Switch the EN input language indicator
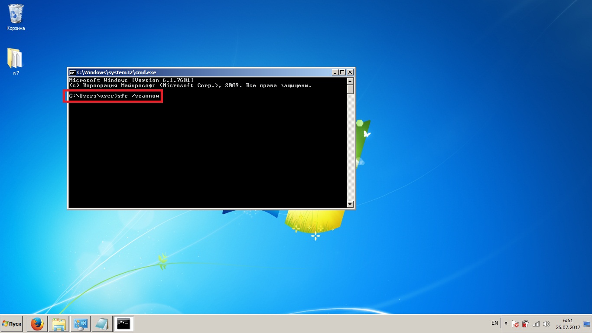Viewport: 592px width, 333px height. tap(494, 323)
